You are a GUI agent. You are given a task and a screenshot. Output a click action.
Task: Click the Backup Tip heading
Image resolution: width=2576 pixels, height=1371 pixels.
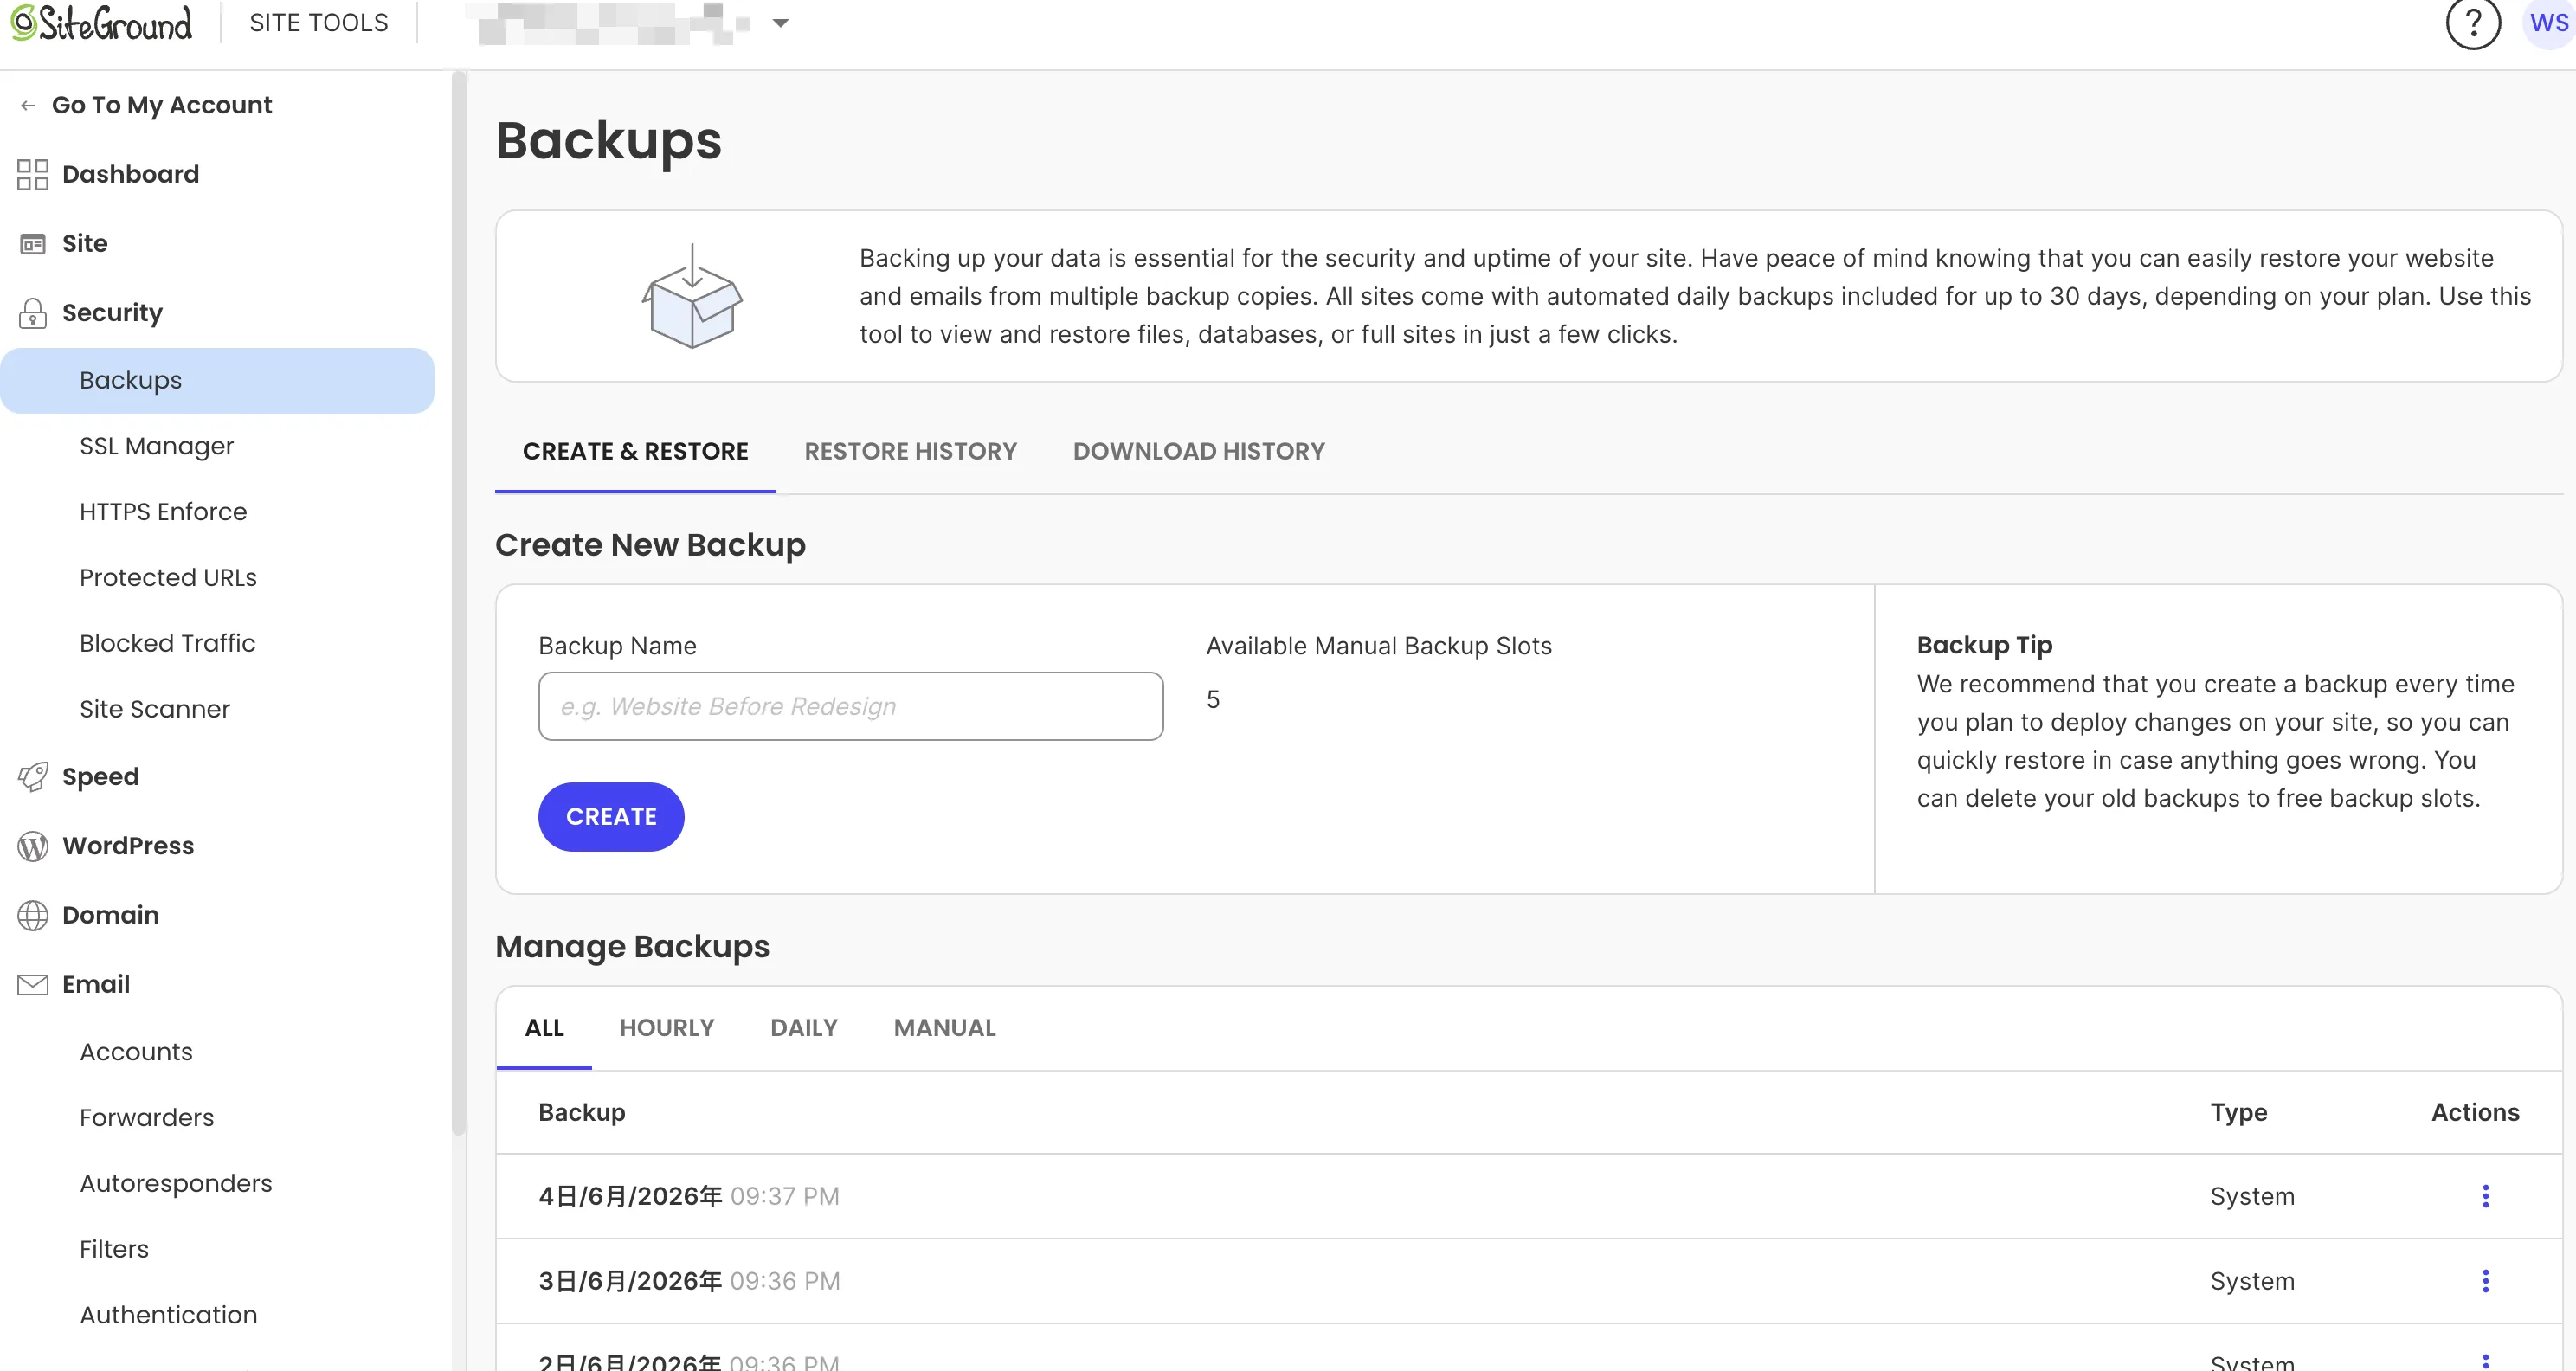pyautogui.click(x=1984, y=645)
